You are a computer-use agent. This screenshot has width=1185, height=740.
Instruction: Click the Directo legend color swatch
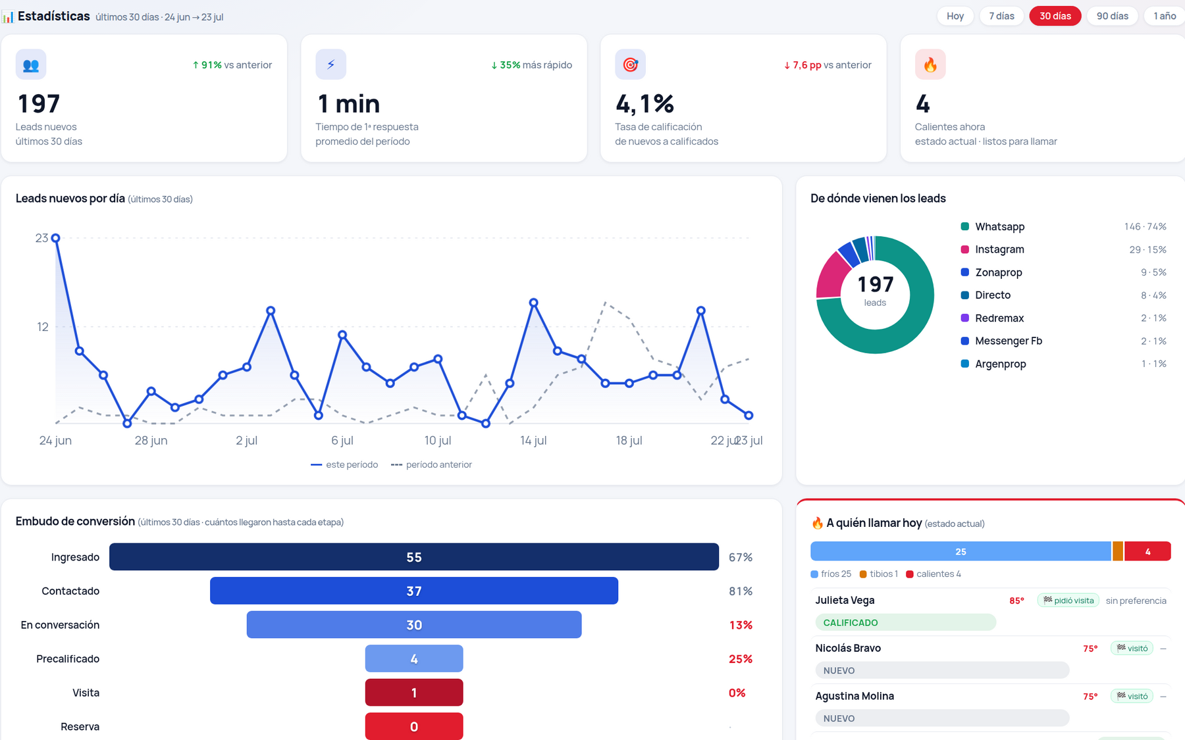coord(965,295)
